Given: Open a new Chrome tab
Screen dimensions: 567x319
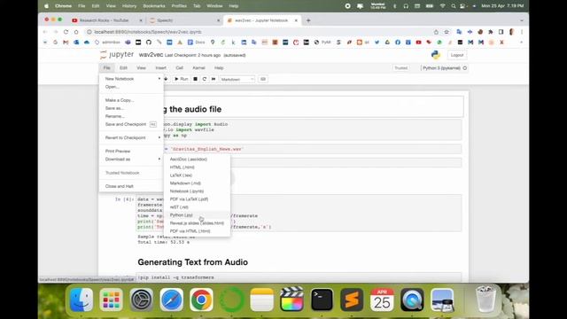Looking at the screenshot, I should (308, 20).
